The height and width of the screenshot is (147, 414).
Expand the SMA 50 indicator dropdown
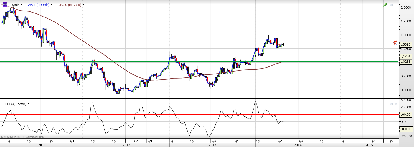click(83, 5)
